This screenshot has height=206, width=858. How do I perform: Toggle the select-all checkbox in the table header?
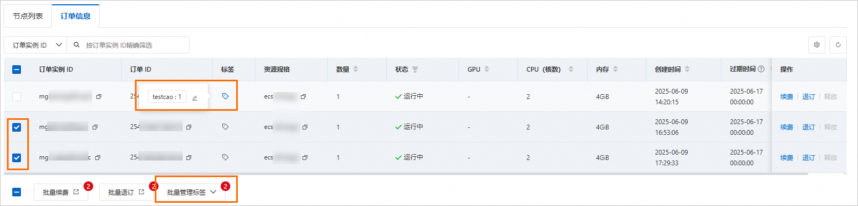click(x=17, y=70)
